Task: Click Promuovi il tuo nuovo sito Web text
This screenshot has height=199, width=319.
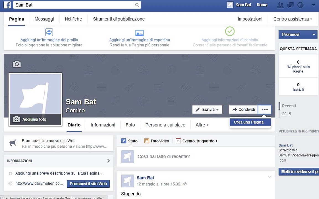Action: (49, 141)
